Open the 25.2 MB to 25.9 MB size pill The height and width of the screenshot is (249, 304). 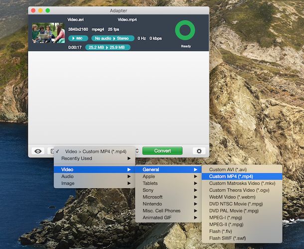pos(108,47)
